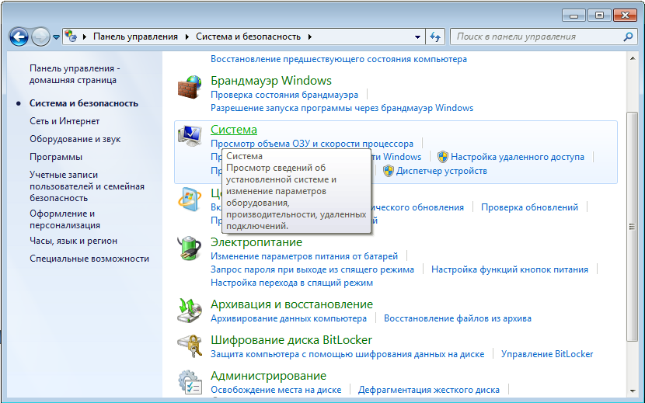Open Архивация и восстановление heading

291,304
